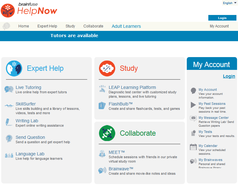The image size is (238, 185).
Task: Select Study in the navigation bar
Action: click(x=70, y=26)
